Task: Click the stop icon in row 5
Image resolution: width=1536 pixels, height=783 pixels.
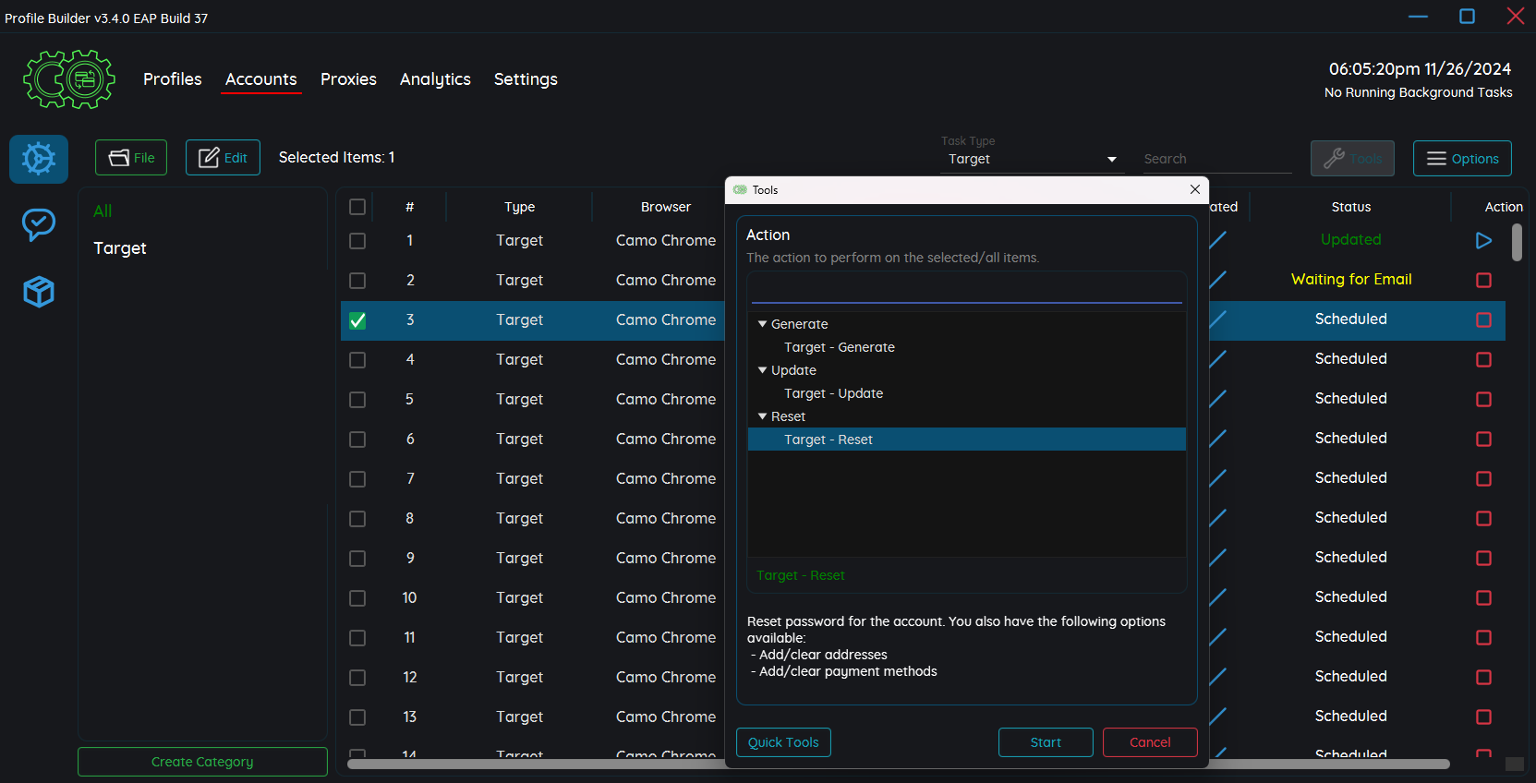Action: 1483,399
